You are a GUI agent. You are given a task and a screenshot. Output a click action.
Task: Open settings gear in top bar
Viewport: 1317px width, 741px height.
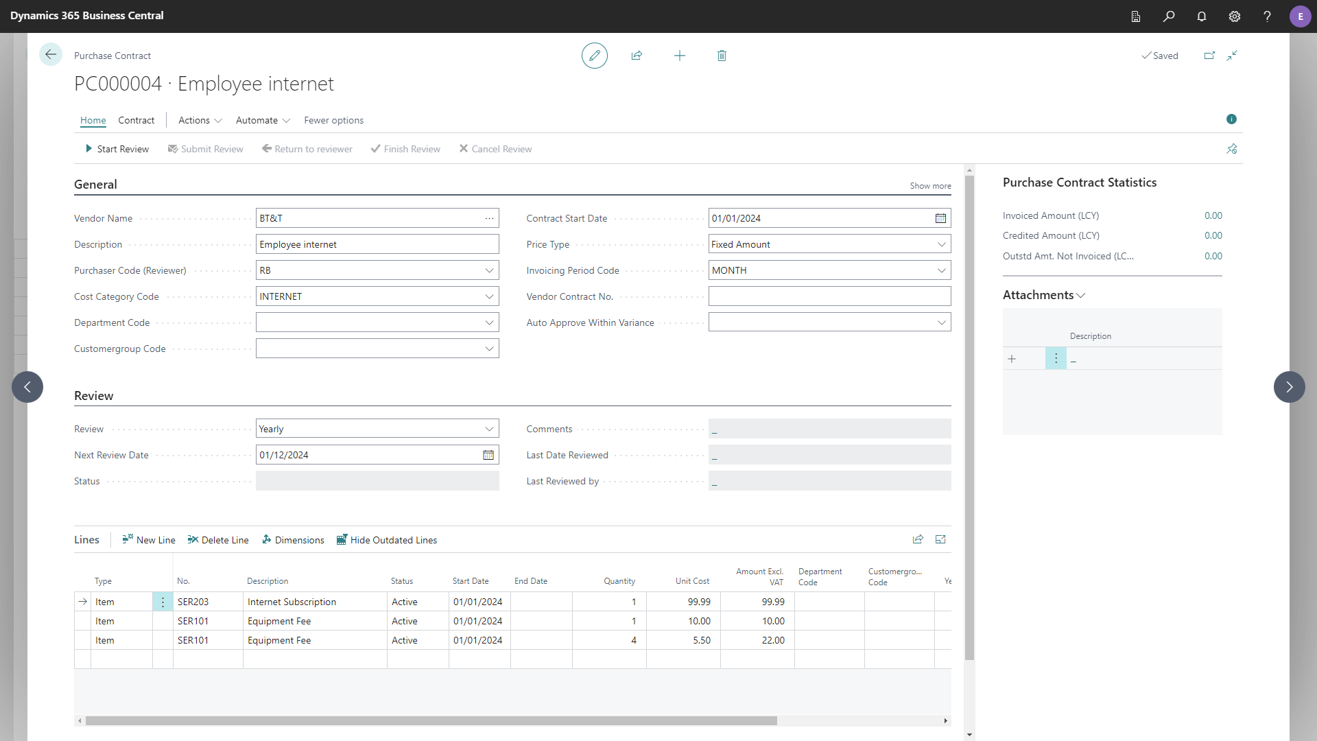tap(1235, 16)
